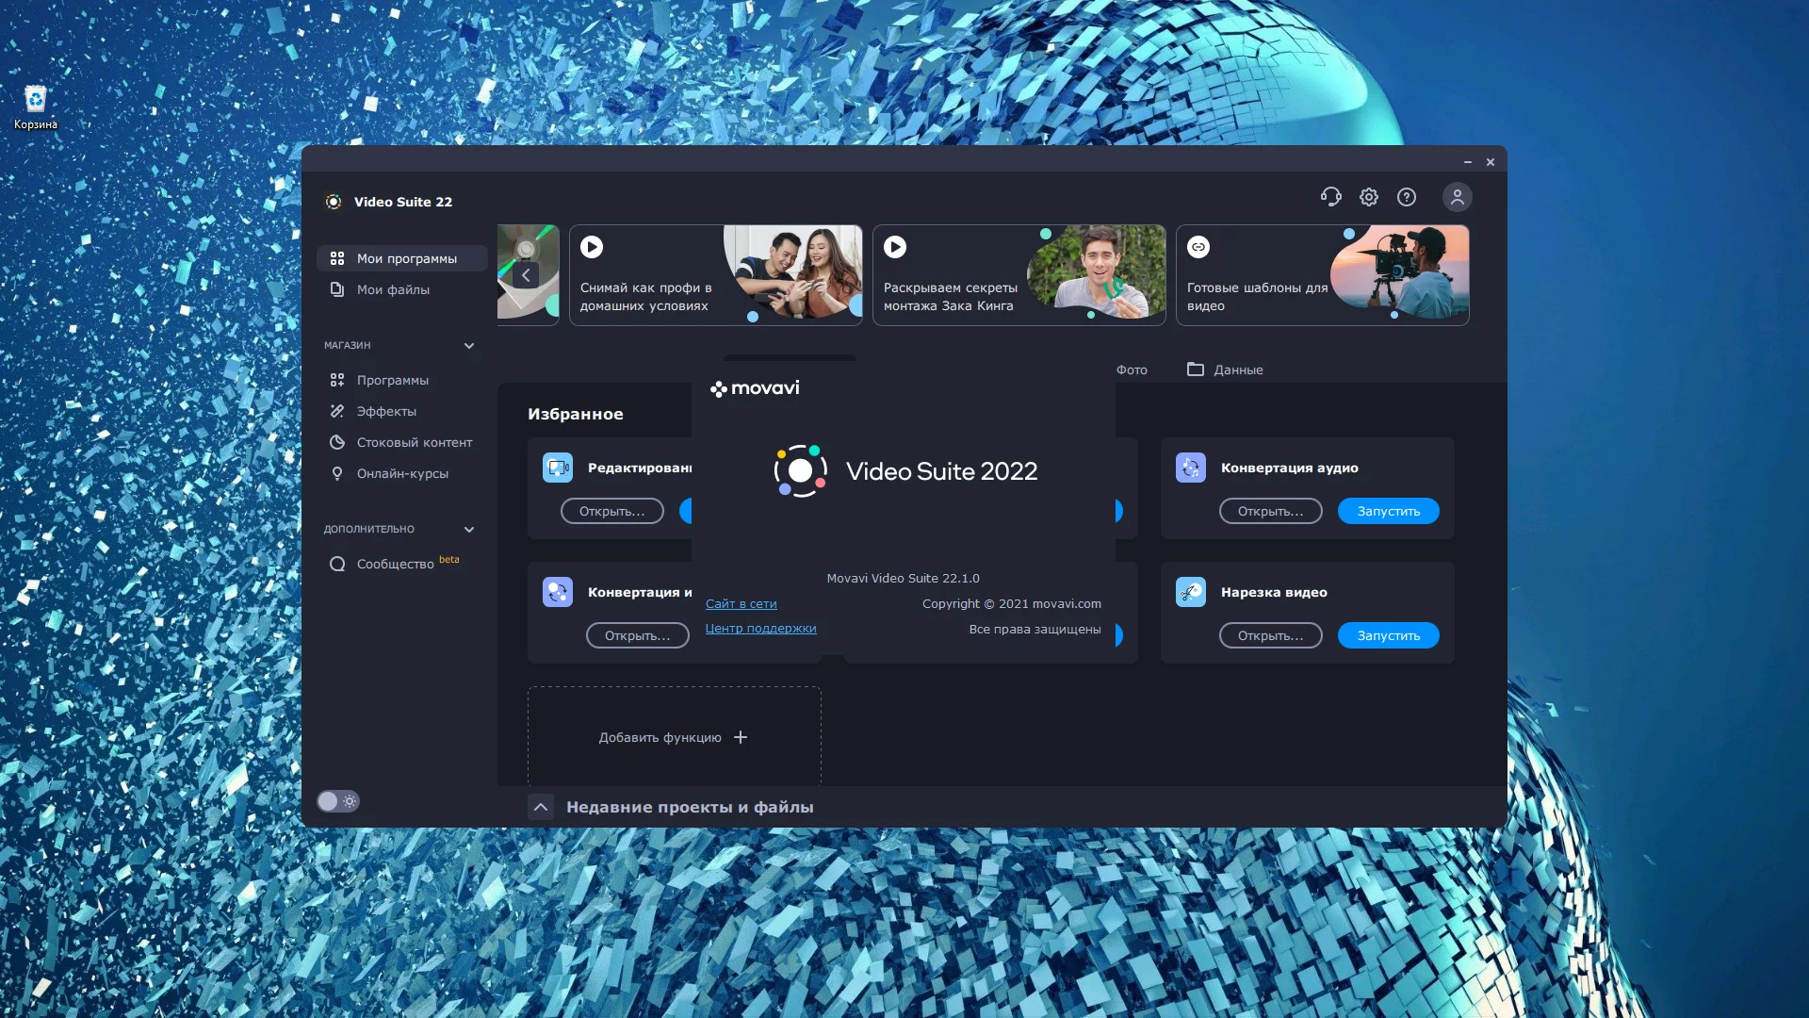Click Редактирование tile icon
The height and width of the screenshot is (1018, 1809).
pos(558,468)
